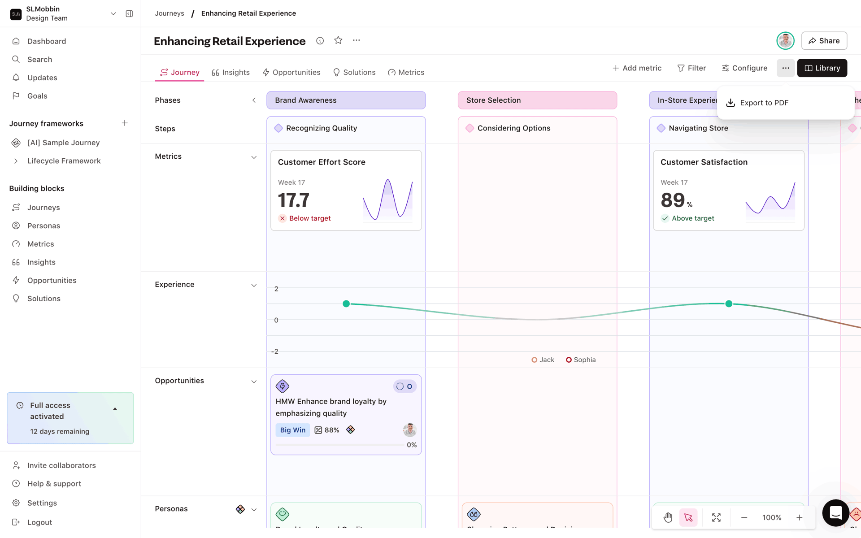Click experience point in Brand Awareness
Image resolution: width=861 pixels, height=538 pixels.
point(346,304)
